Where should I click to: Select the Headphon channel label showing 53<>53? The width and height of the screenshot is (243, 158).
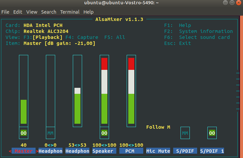77,151
